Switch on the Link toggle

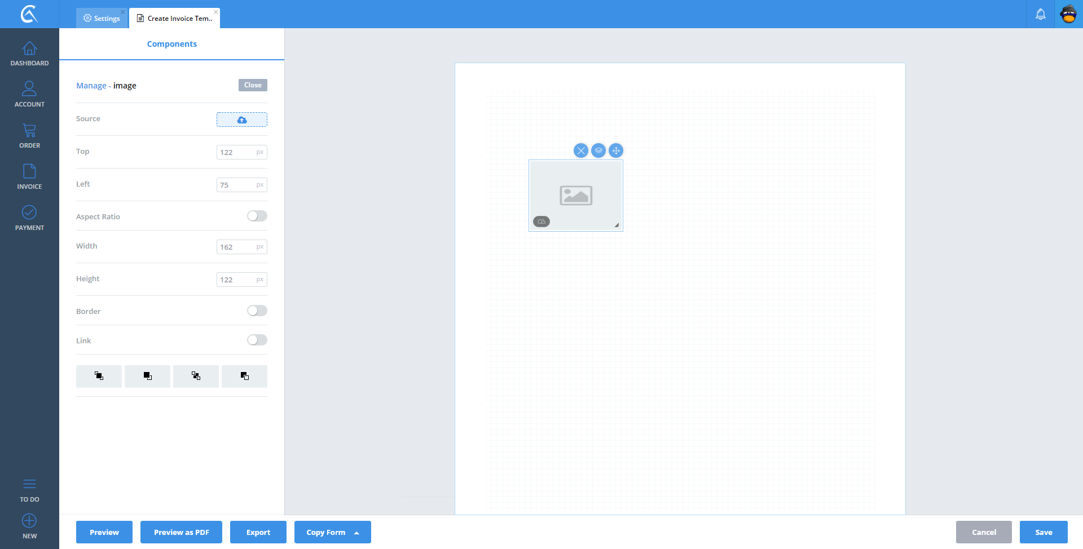pyautogui.click(x=257, y=340)
